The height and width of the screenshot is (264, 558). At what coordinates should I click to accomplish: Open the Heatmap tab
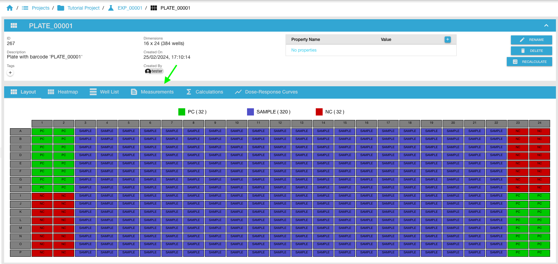[63, 92]
